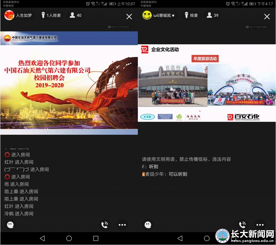This screenshot has width=276, height=245.
Task: Tap the 中国石油 recruitment slide
Action: pyautogui.click(x=69, y=83)
